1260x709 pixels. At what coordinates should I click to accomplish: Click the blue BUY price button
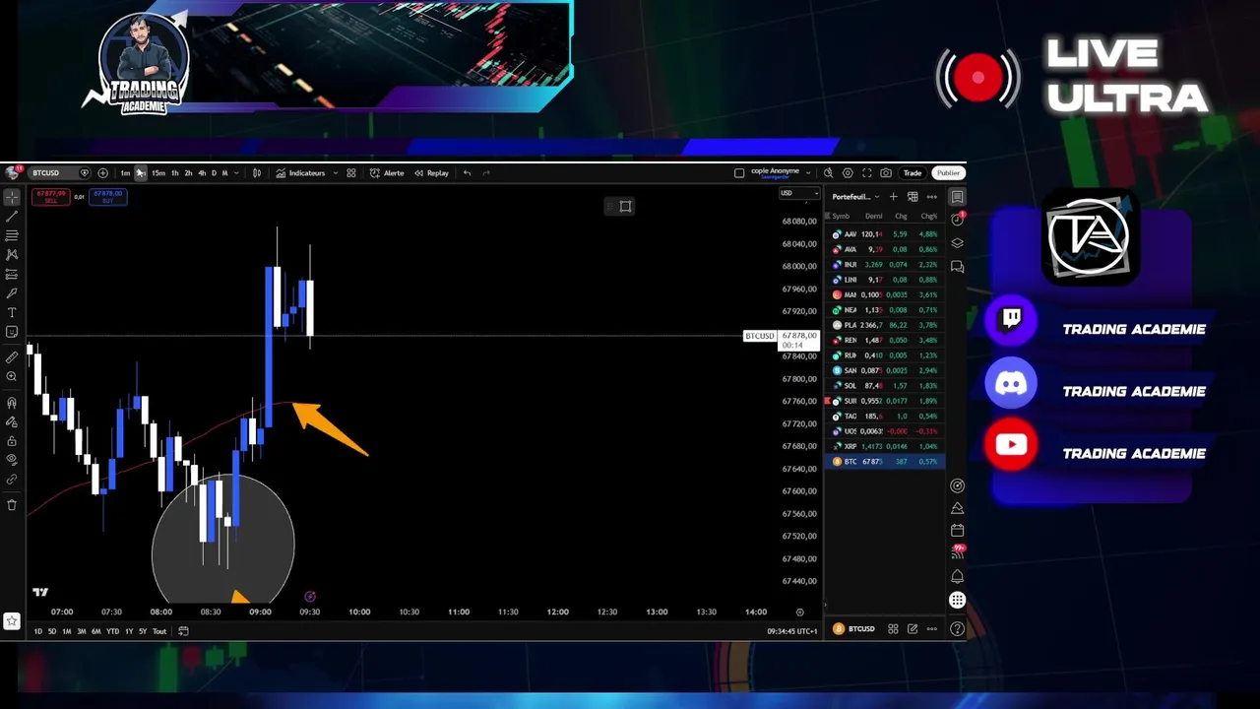coord(107,196)
